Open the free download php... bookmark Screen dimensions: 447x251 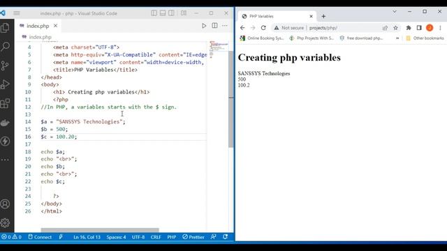pyautogui.click(x=361, y=38)
